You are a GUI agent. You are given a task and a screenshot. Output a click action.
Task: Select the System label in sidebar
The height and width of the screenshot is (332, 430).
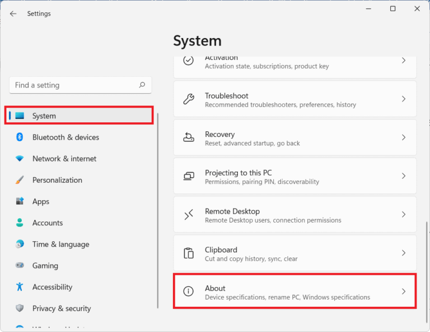coord(44,116)
